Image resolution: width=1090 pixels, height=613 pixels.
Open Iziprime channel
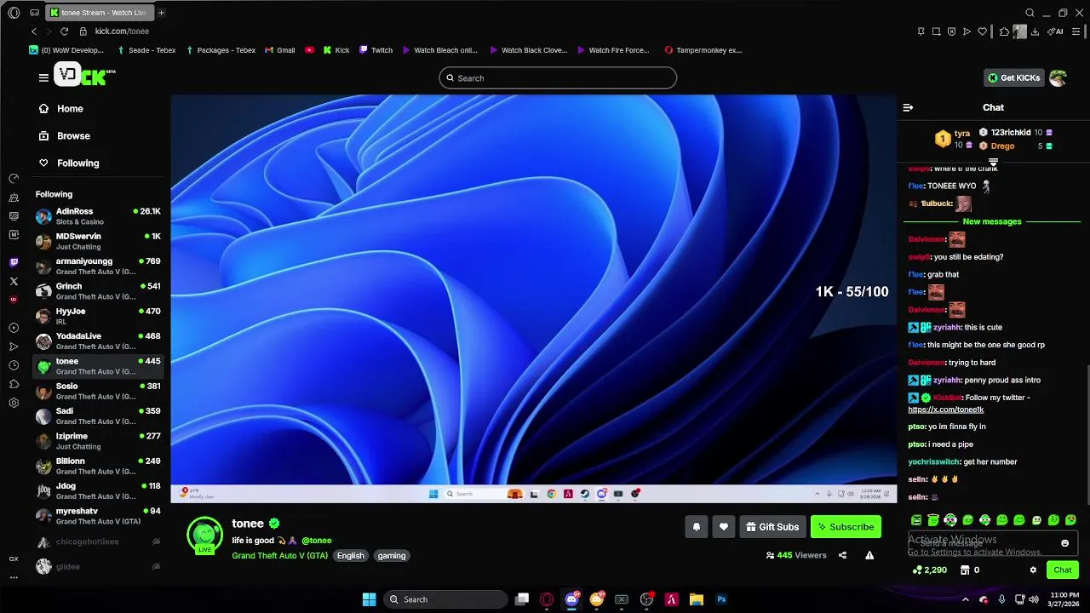coord(98,441)
